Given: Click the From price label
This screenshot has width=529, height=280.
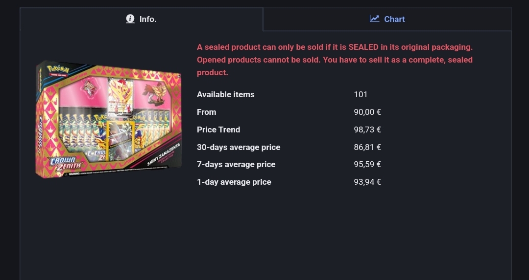Looking at the screenshot, I should point(206,112).
